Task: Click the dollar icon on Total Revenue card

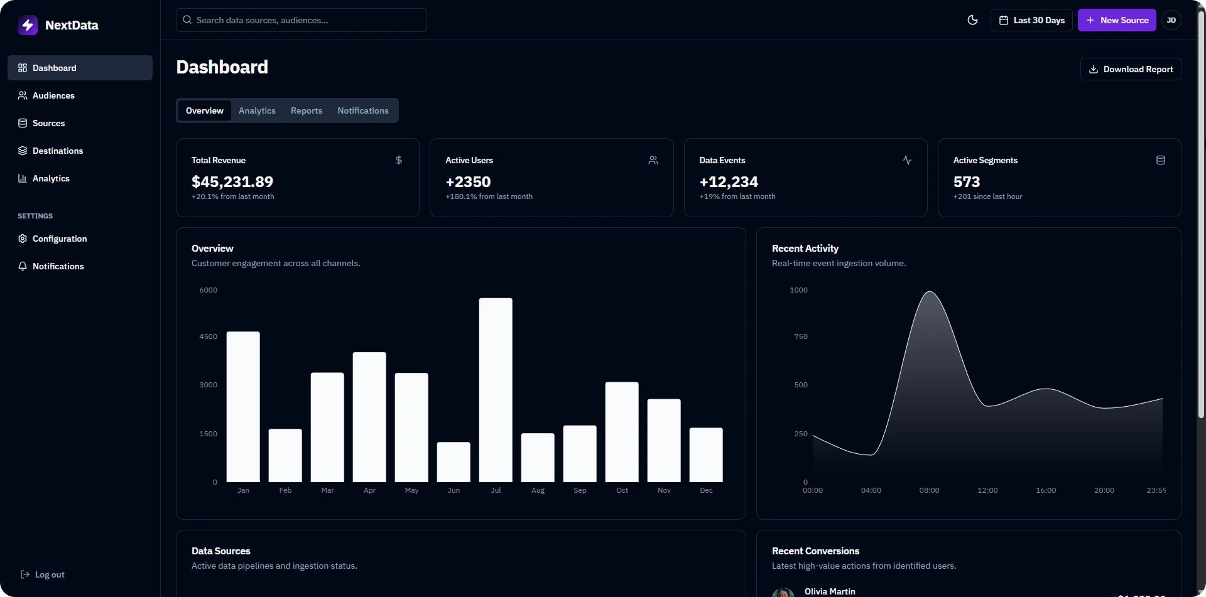Action: point(399,160)
